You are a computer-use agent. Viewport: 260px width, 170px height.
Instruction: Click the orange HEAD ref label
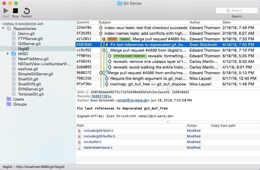tap(112, 39)
